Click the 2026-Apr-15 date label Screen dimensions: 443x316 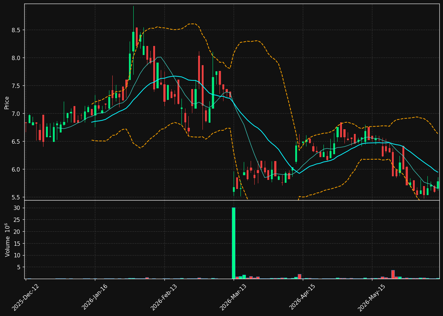[302, 297]
